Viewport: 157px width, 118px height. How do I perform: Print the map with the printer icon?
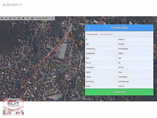coord(32,18)
